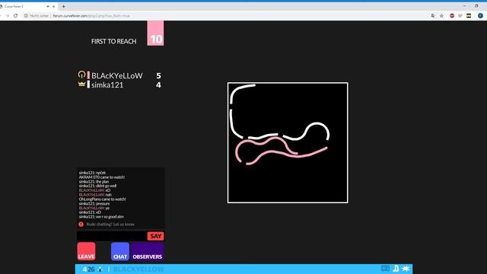Click simka121's score 4
The height and width of the screenshot is (274, 487).
pos(159,84)
